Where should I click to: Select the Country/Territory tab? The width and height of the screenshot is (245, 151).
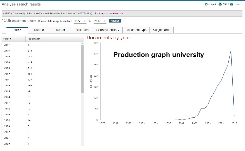107,30
